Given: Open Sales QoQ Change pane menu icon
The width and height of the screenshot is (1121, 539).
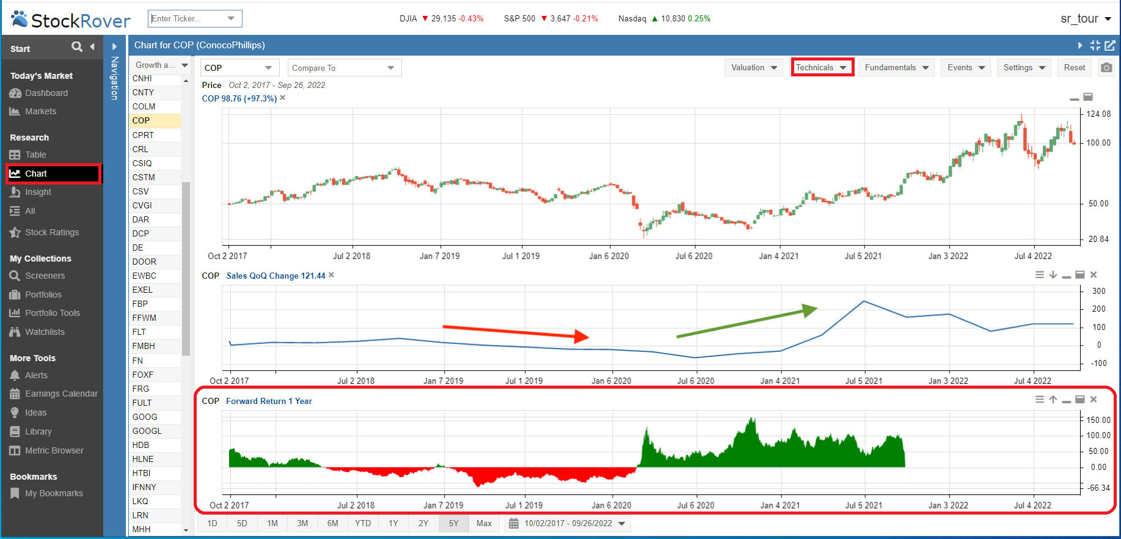Looking at the screenshot, I should point(1040,275).
